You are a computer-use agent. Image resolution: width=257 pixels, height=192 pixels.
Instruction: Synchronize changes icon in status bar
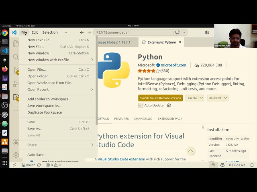pos(39,165)
